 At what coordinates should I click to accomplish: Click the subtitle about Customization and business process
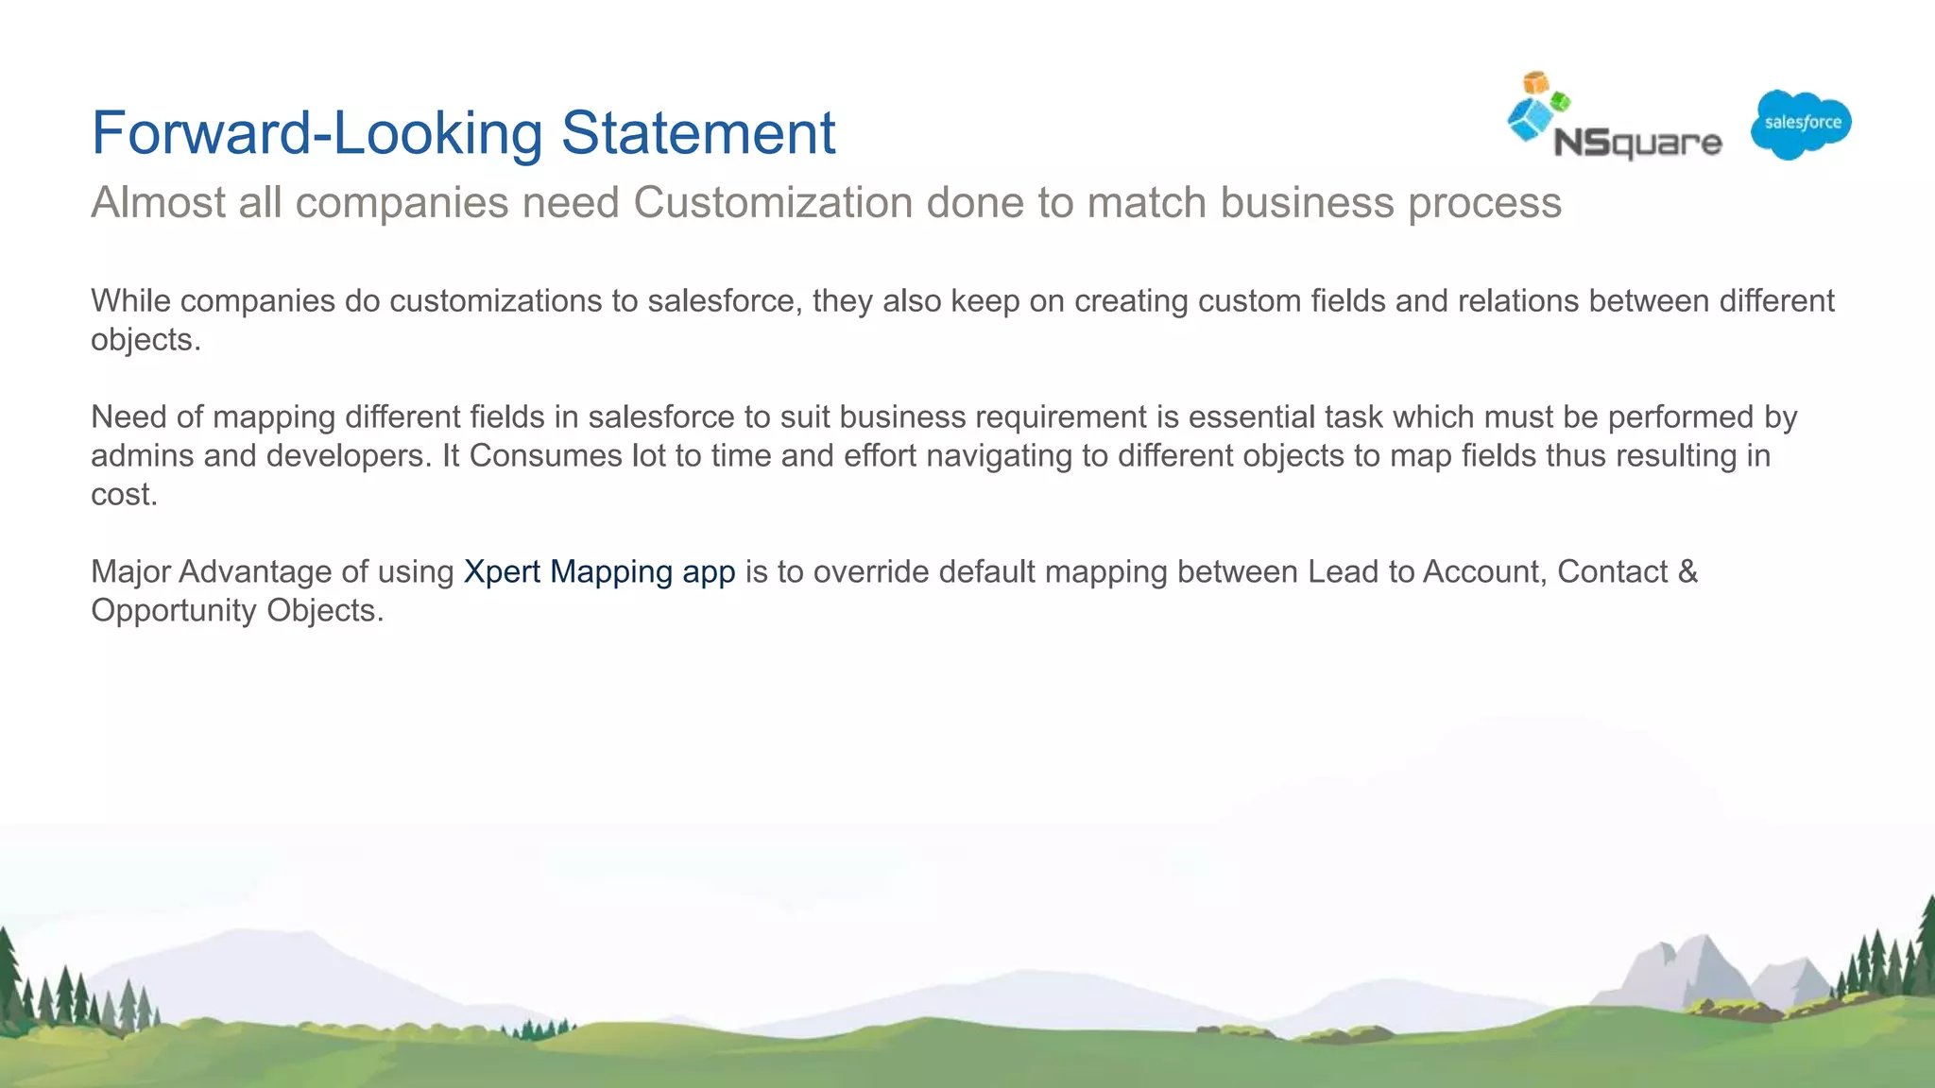coord(826,202)
